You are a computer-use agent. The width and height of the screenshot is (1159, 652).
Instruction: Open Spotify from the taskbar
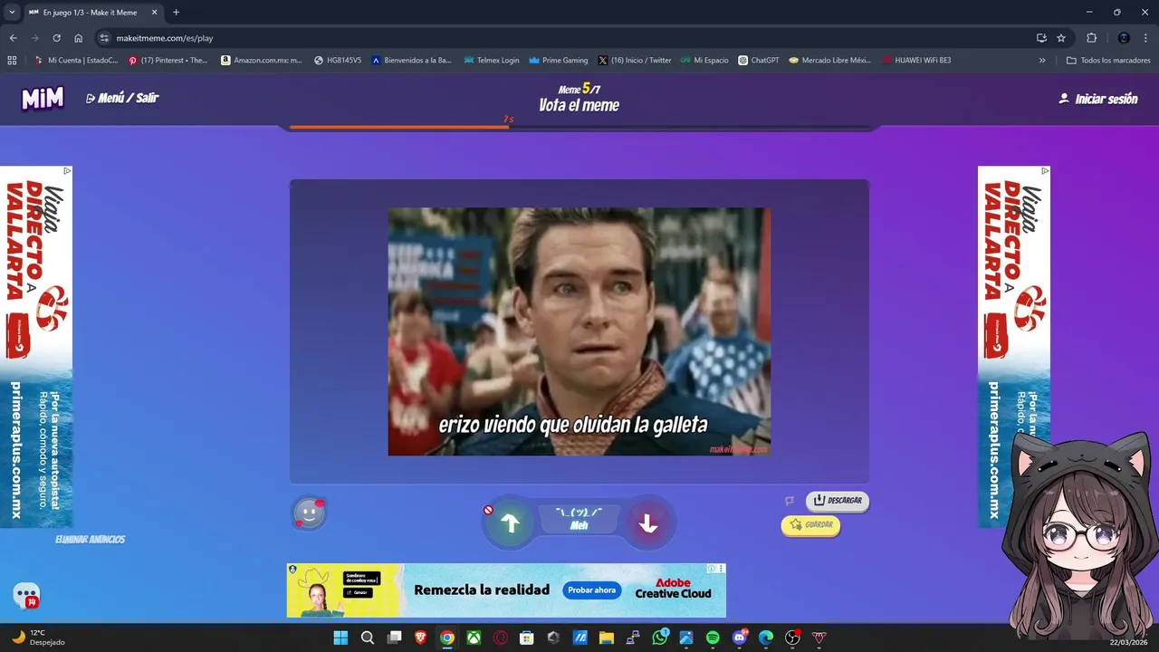click(x=713, y=638)
